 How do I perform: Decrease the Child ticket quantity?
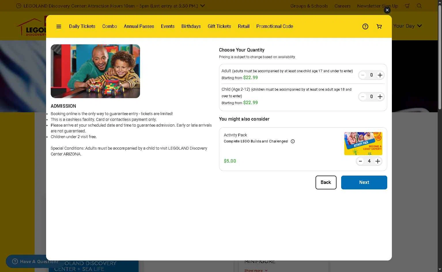tap(363, 97)
